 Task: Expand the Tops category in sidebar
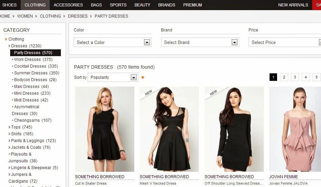[x=20, y=127]
